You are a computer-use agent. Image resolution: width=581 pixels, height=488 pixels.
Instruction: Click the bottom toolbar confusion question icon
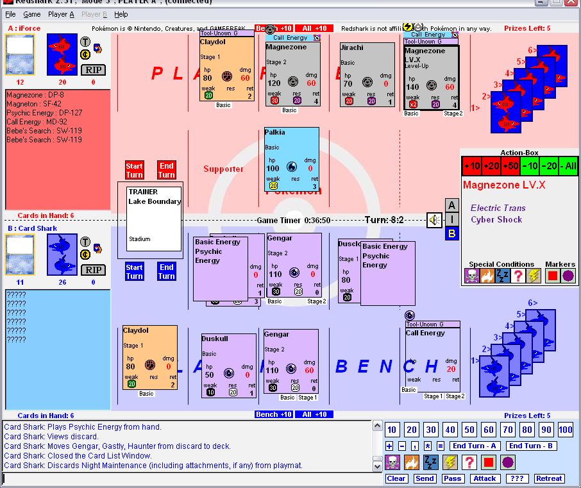(469, 462)
